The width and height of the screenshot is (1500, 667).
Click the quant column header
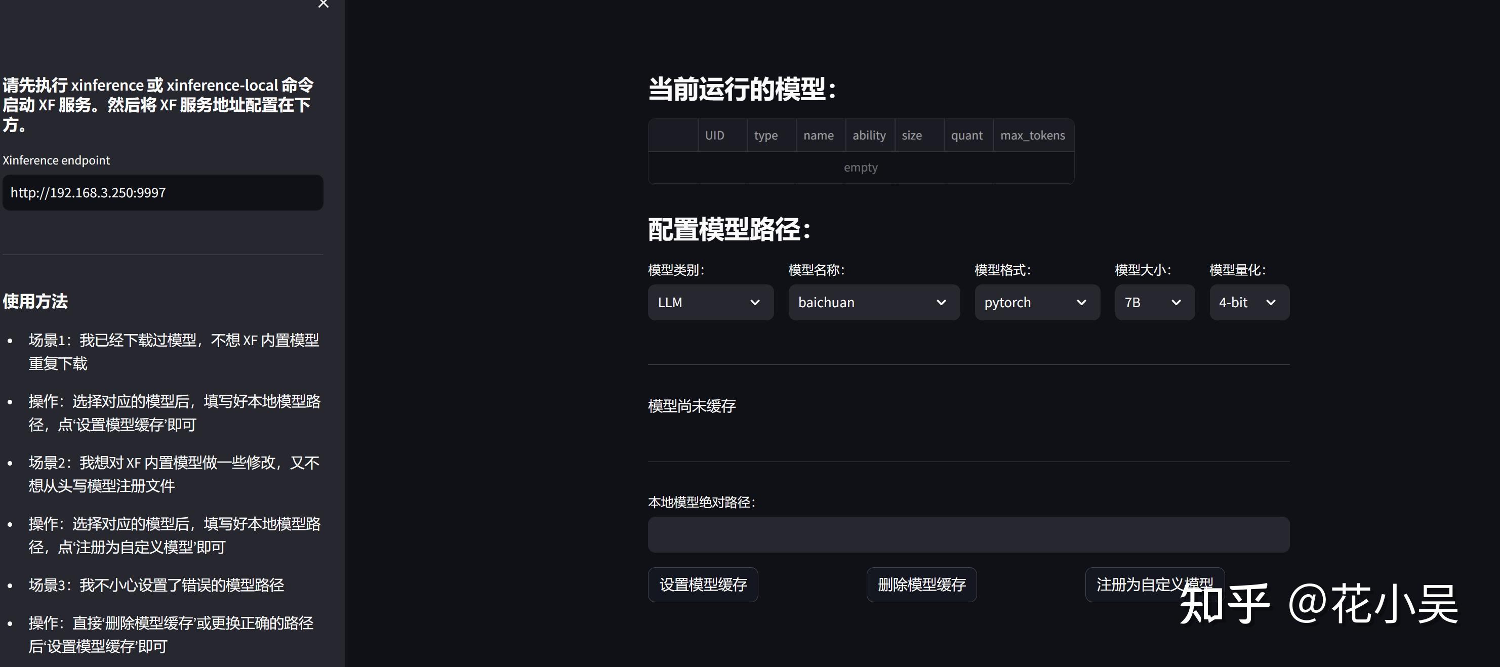tap(967, 136)
